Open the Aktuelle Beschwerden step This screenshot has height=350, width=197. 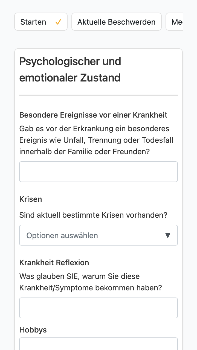pos(117,22)
